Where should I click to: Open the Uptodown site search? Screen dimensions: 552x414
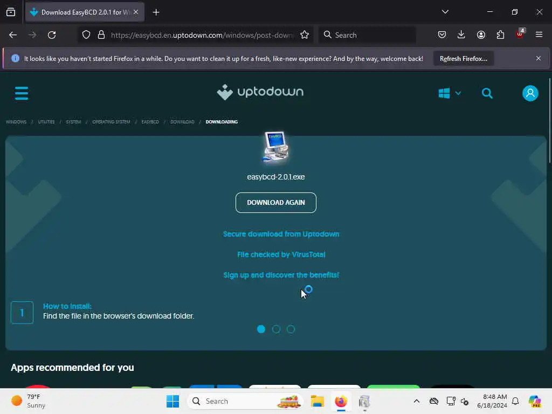click(487, 93)
